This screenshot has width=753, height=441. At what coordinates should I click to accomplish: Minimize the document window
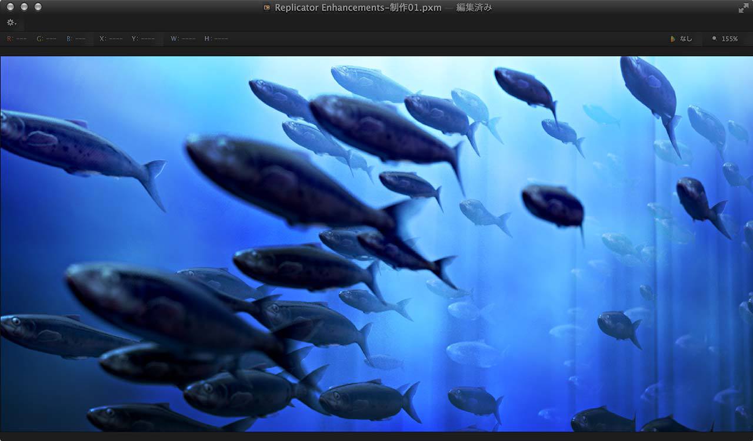pos(24,7)
